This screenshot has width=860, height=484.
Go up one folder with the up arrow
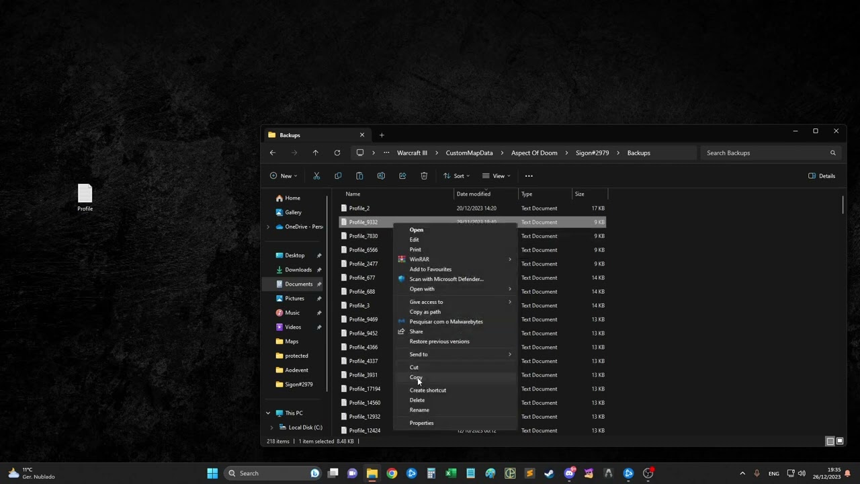[315, 153]
